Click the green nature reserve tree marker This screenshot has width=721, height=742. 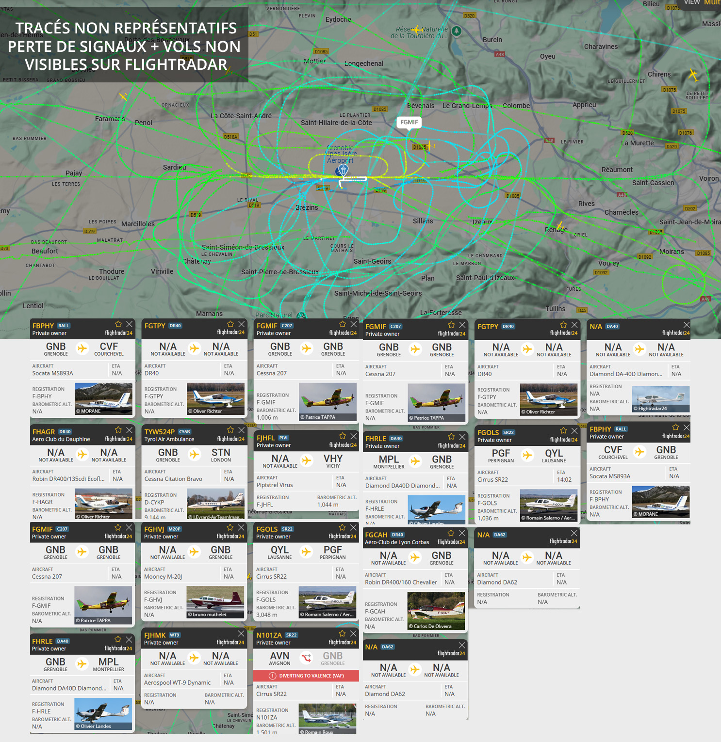pos(456,32)
